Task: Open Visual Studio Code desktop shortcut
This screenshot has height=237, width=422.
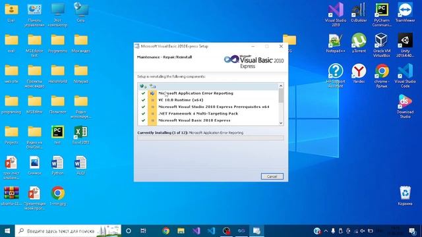Action: (x=405, y=76)
